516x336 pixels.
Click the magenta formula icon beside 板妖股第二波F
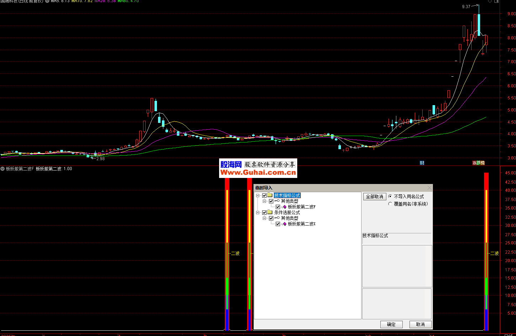pos(284,207)
